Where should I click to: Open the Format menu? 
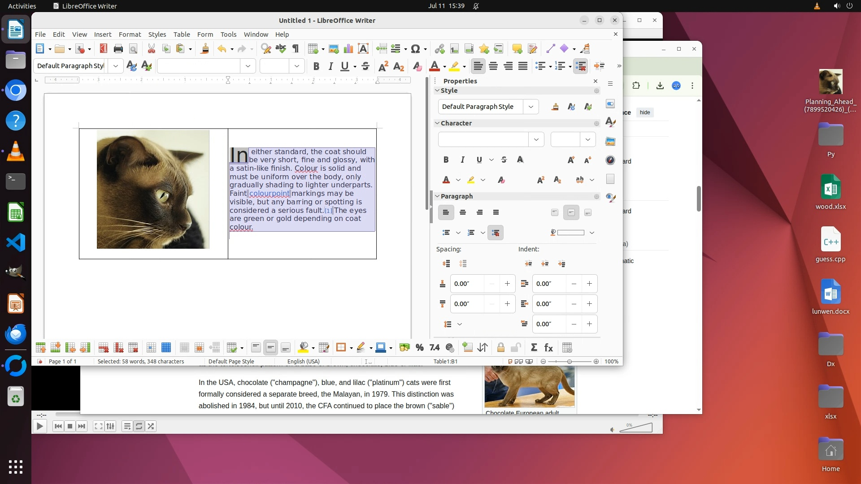click(x=130, y=34)
